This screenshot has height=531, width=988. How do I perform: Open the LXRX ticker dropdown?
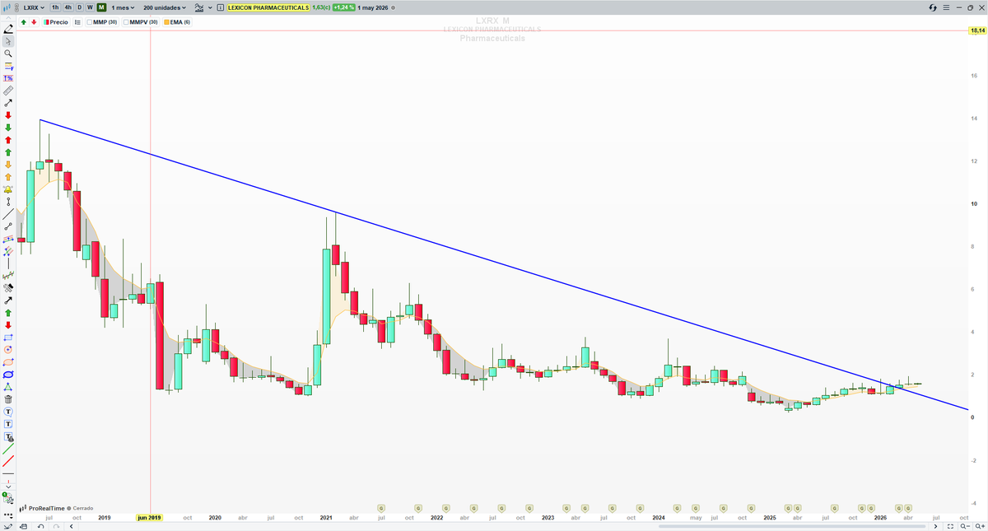point(35,7)
